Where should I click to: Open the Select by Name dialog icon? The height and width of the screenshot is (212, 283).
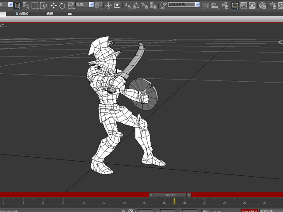27,5
